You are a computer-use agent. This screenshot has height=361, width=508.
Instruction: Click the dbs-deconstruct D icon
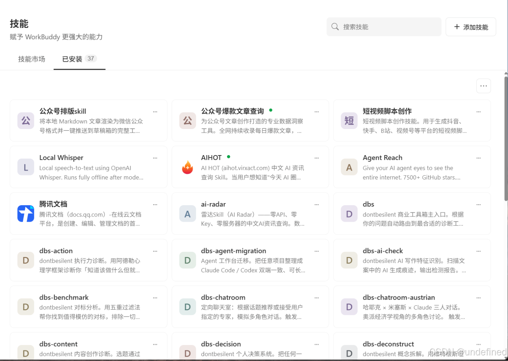tap(349, 353)
